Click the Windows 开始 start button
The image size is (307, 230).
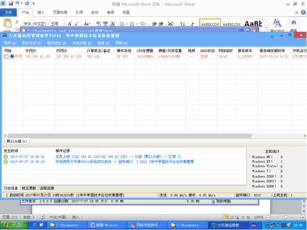14,225
